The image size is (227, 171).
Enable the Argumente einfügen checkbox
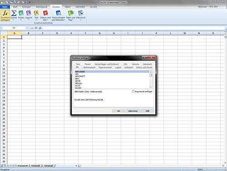pyautogui.click(x=133, y=91)
